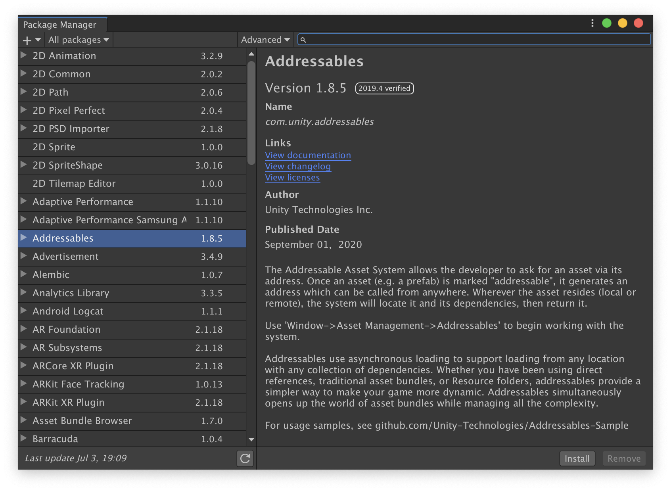Expand the 2D Animation package entry
Image resolution: width=671 pixels, height=491 pixels.
[23, 56]
